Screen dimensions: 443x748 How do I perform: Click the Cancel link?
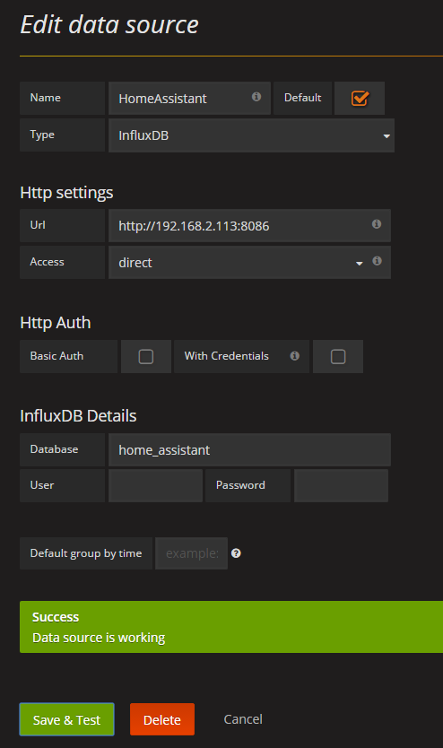click(x=243, y=719)
